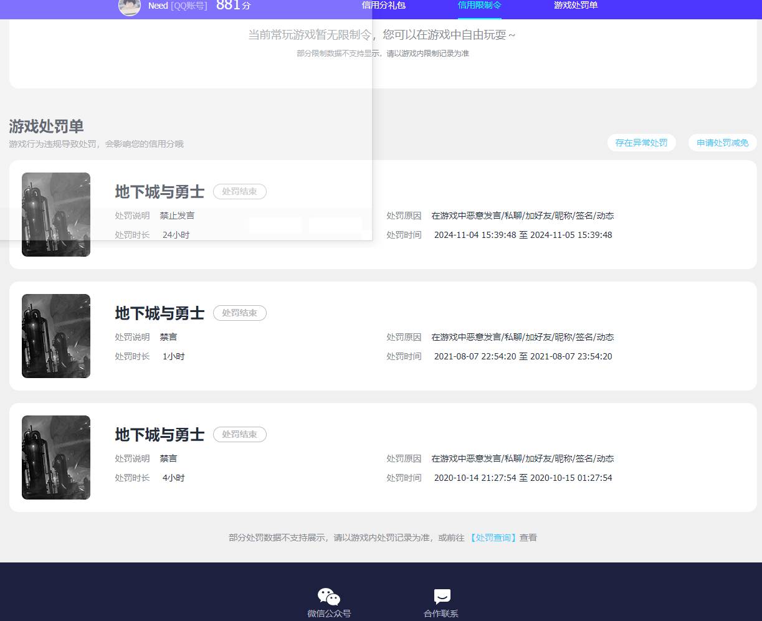Open the 游戏处罚单 tab

[x=575, y=5]
